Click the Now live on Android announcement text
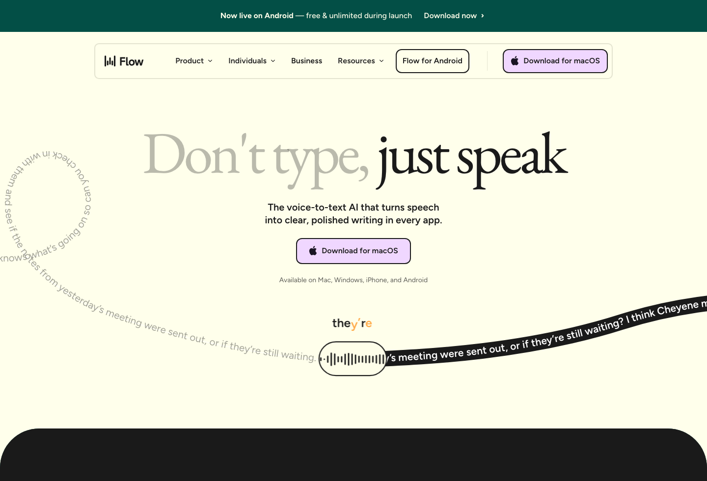Viewport: 707px width, 481px height. pos(257,16)
